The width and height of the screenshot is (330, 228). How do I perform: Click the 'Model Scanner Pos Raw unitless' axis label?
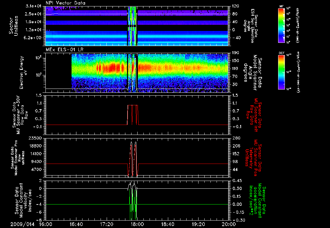pos(18,158)
